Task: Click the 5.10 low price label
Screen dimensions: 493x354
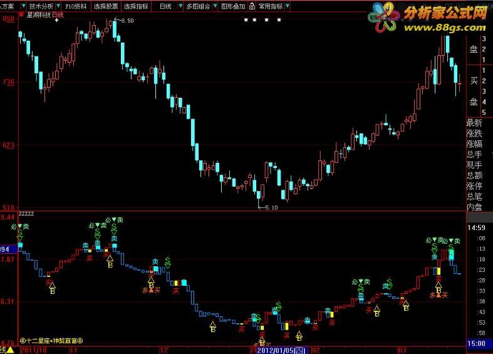Action: (271, 208)
